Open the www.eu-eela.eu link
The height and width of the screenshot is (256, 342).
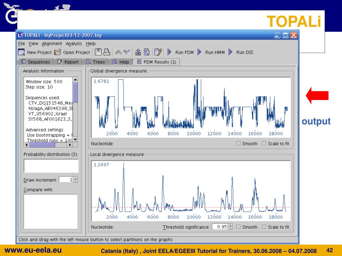tap(33, 250)
